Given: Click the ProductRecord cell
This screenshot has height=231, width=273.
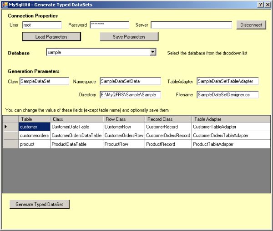Looking at the screenshot, I should pos(168,144).
